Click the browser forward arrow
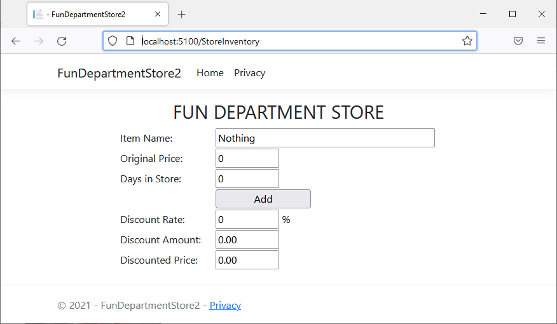 pyautogui.click(x=39, y=41)
